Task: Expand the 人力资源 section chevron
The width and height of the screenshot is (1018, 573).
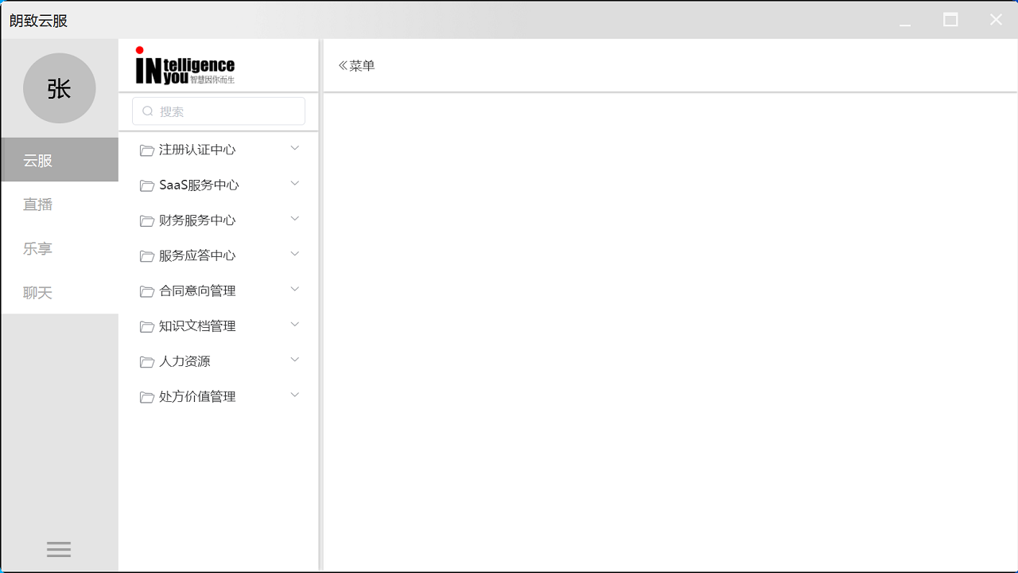Action: [294, 359]
